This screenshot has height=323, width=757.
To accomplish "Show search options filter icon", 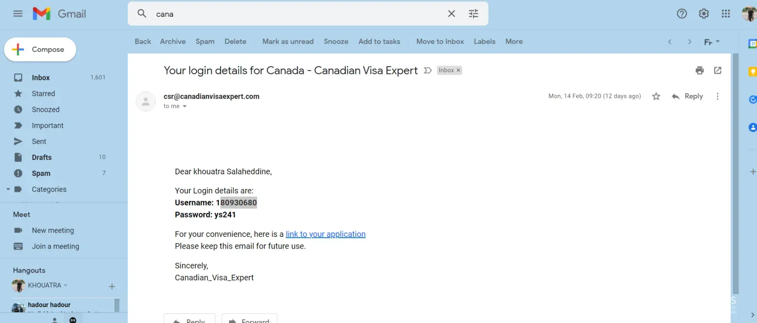I will pos(474,14).
